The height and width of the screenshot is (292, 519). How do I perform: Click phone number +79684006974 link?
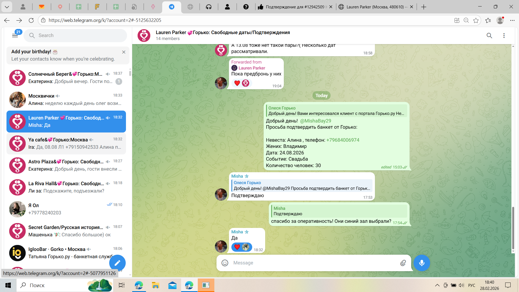[343, 140]
